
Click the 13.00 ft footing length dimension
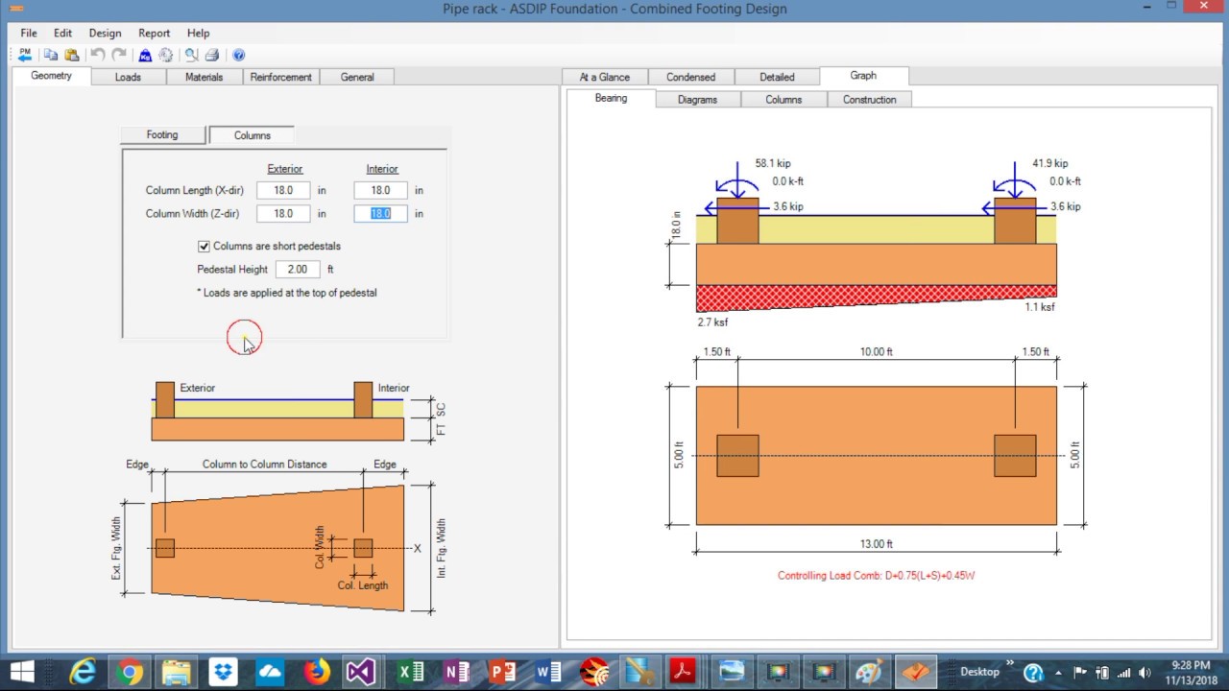[x=877, y=544]
